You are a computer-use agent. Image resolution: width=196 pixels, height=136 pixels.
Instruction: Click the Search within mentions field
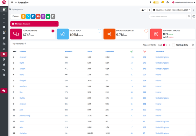(168, 17)
